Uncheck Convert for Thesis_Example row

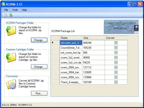tap(116, 82)
